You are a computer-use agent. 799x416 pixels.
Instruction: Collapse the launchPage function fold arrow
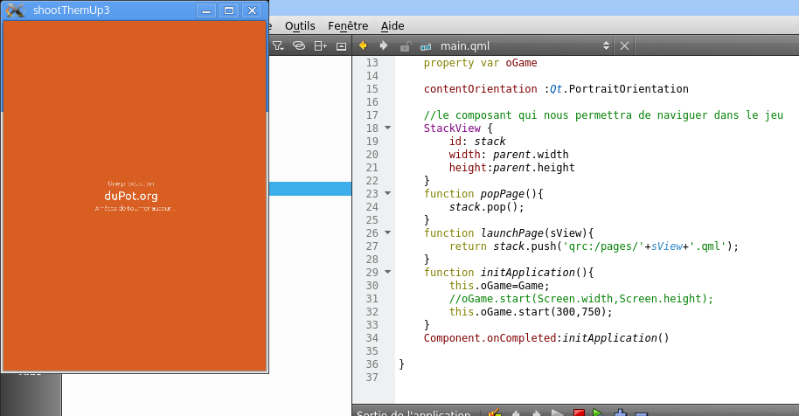[387, 233]
